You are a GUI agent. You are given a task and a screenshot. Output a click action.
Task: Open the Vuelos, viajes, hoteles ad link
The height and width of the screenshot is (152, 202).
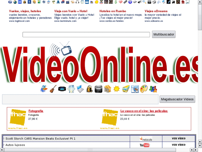25,11
